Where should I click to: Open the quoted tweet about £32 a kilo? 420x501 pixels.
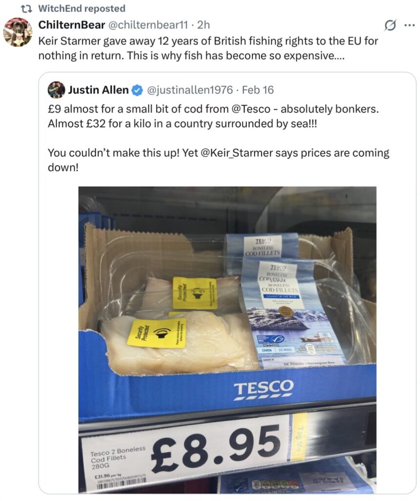point(227,283)
